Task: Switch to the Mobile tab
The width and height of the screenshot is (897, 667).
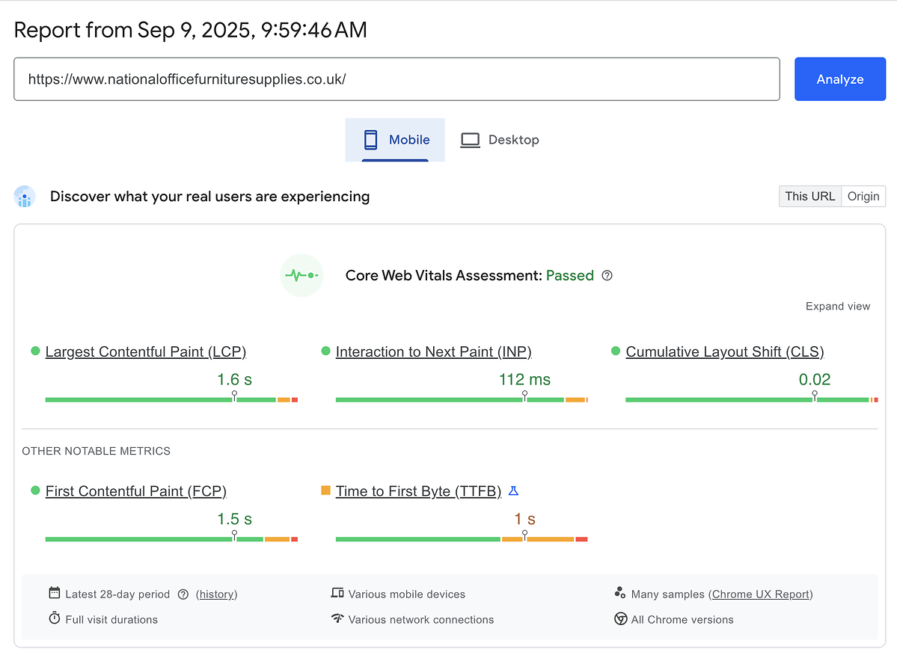Action: 395,140
